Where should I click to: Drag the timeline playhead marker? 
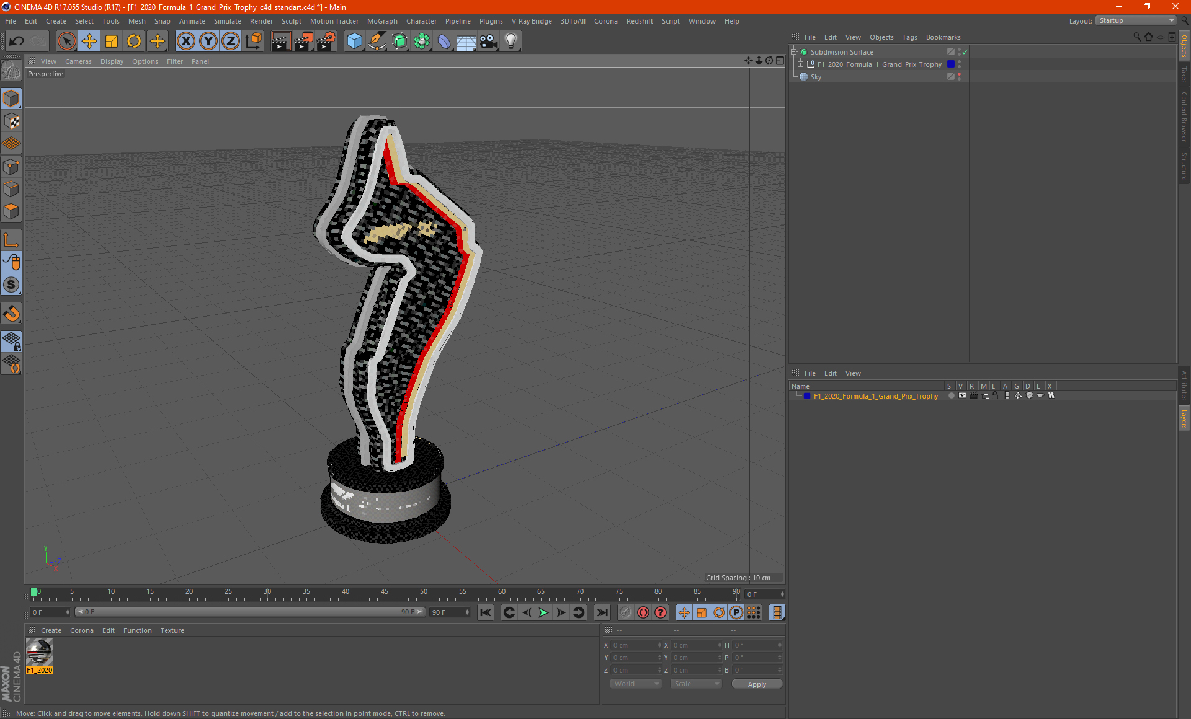coord(34,591)
